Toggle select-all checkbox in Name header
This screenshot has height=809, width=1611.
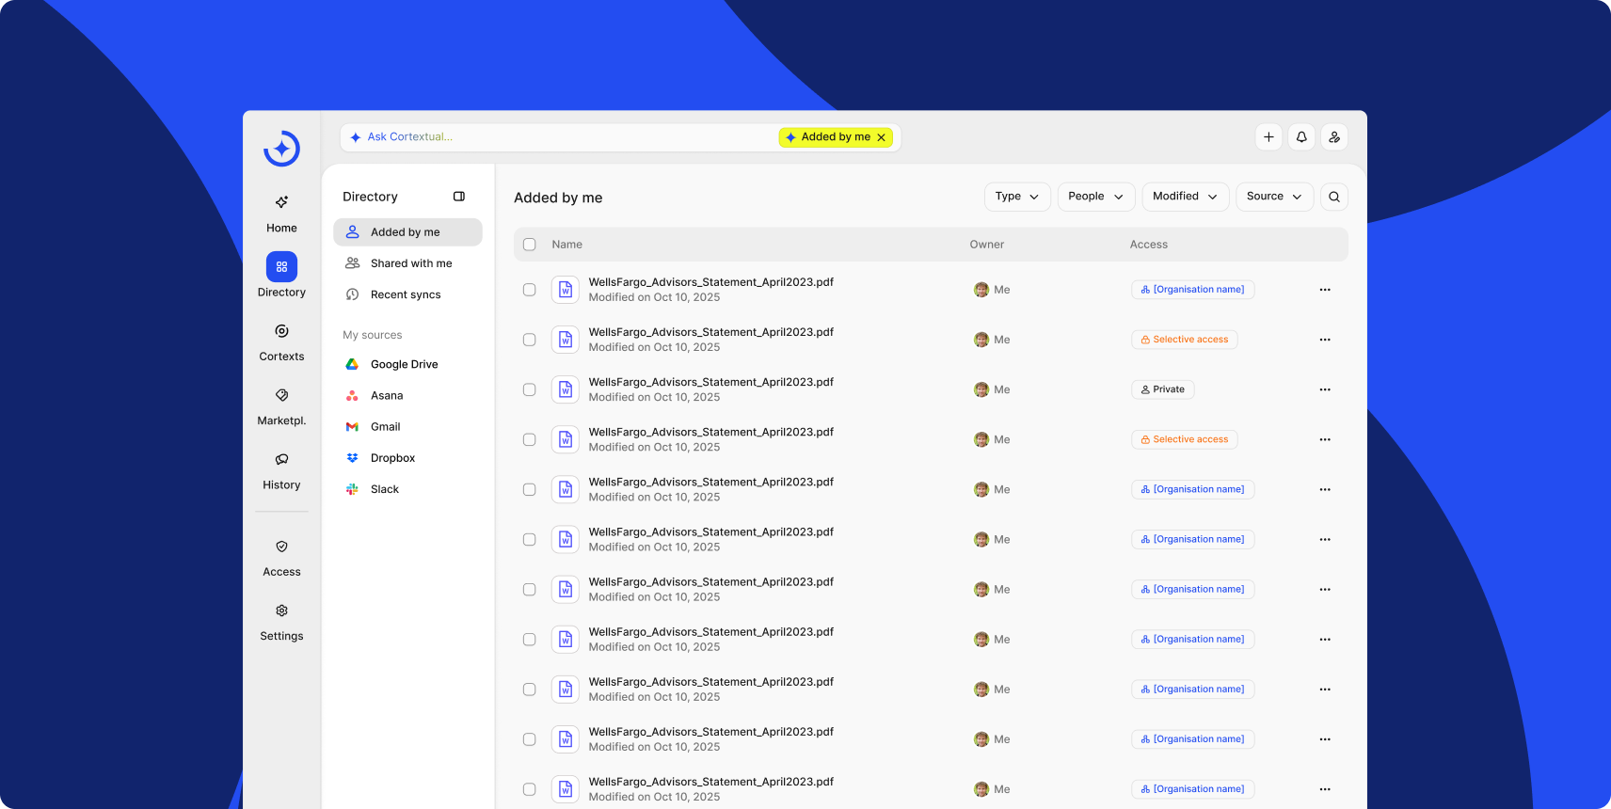[x=530, y=245]
